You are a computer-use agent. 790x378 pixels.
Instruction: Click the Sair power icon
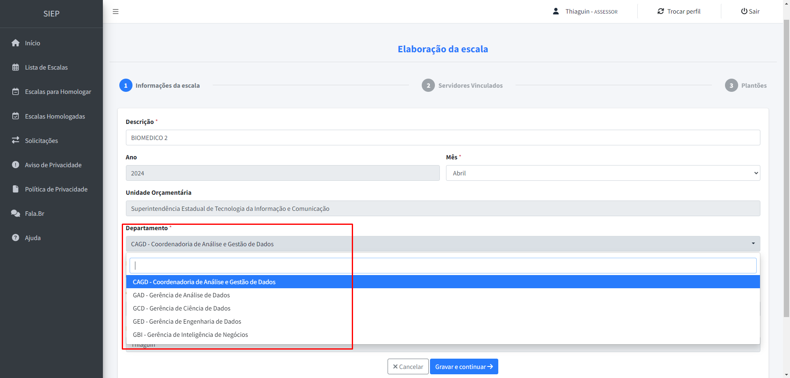744,11
